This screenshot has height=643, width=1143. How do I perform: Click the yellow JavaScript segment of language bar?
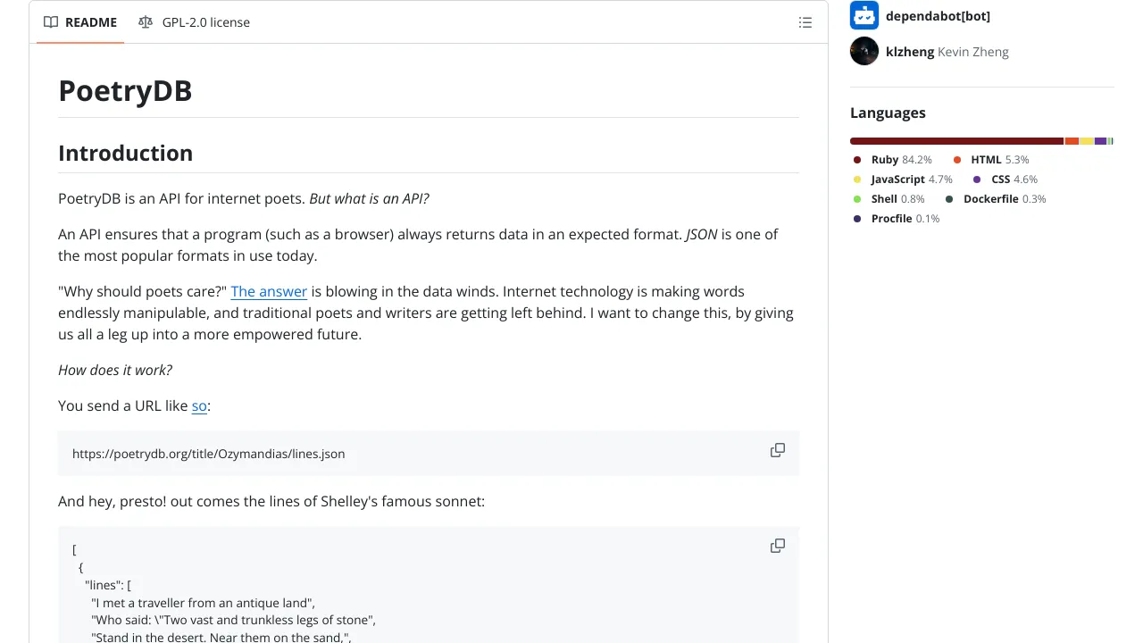click(1087, 141)
